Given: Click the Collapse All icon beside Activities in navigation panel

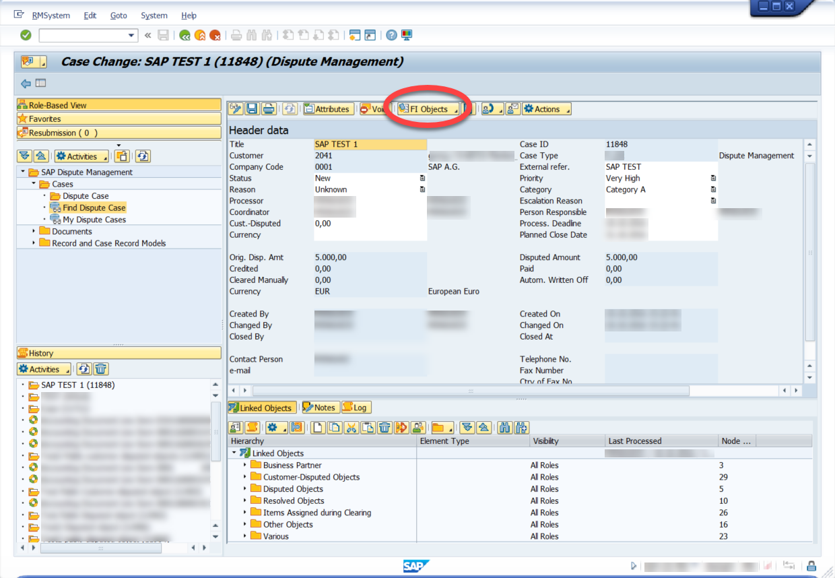Looking at the screenshot, I should 41,156.
